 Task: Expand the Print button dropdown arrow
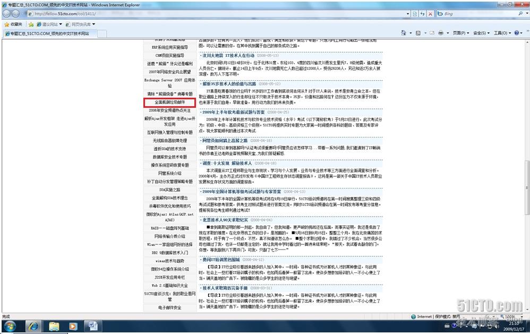point(448,33)
